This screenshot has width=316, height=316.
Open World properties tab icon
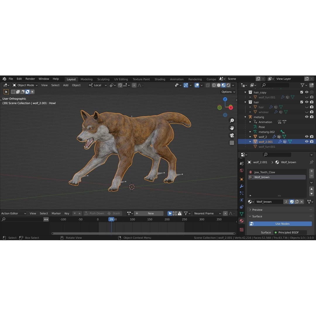click(x=241, y=171)
